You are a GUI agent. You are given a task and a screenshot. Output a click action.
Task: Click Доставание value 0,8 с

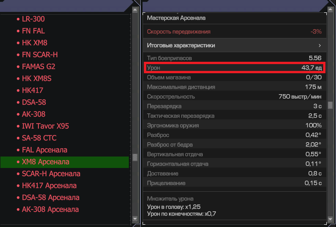[315, 173]
